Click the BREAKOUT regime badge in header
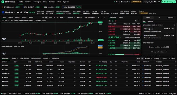The height and width of the screenshot is (95, 177). click(136, 2)
